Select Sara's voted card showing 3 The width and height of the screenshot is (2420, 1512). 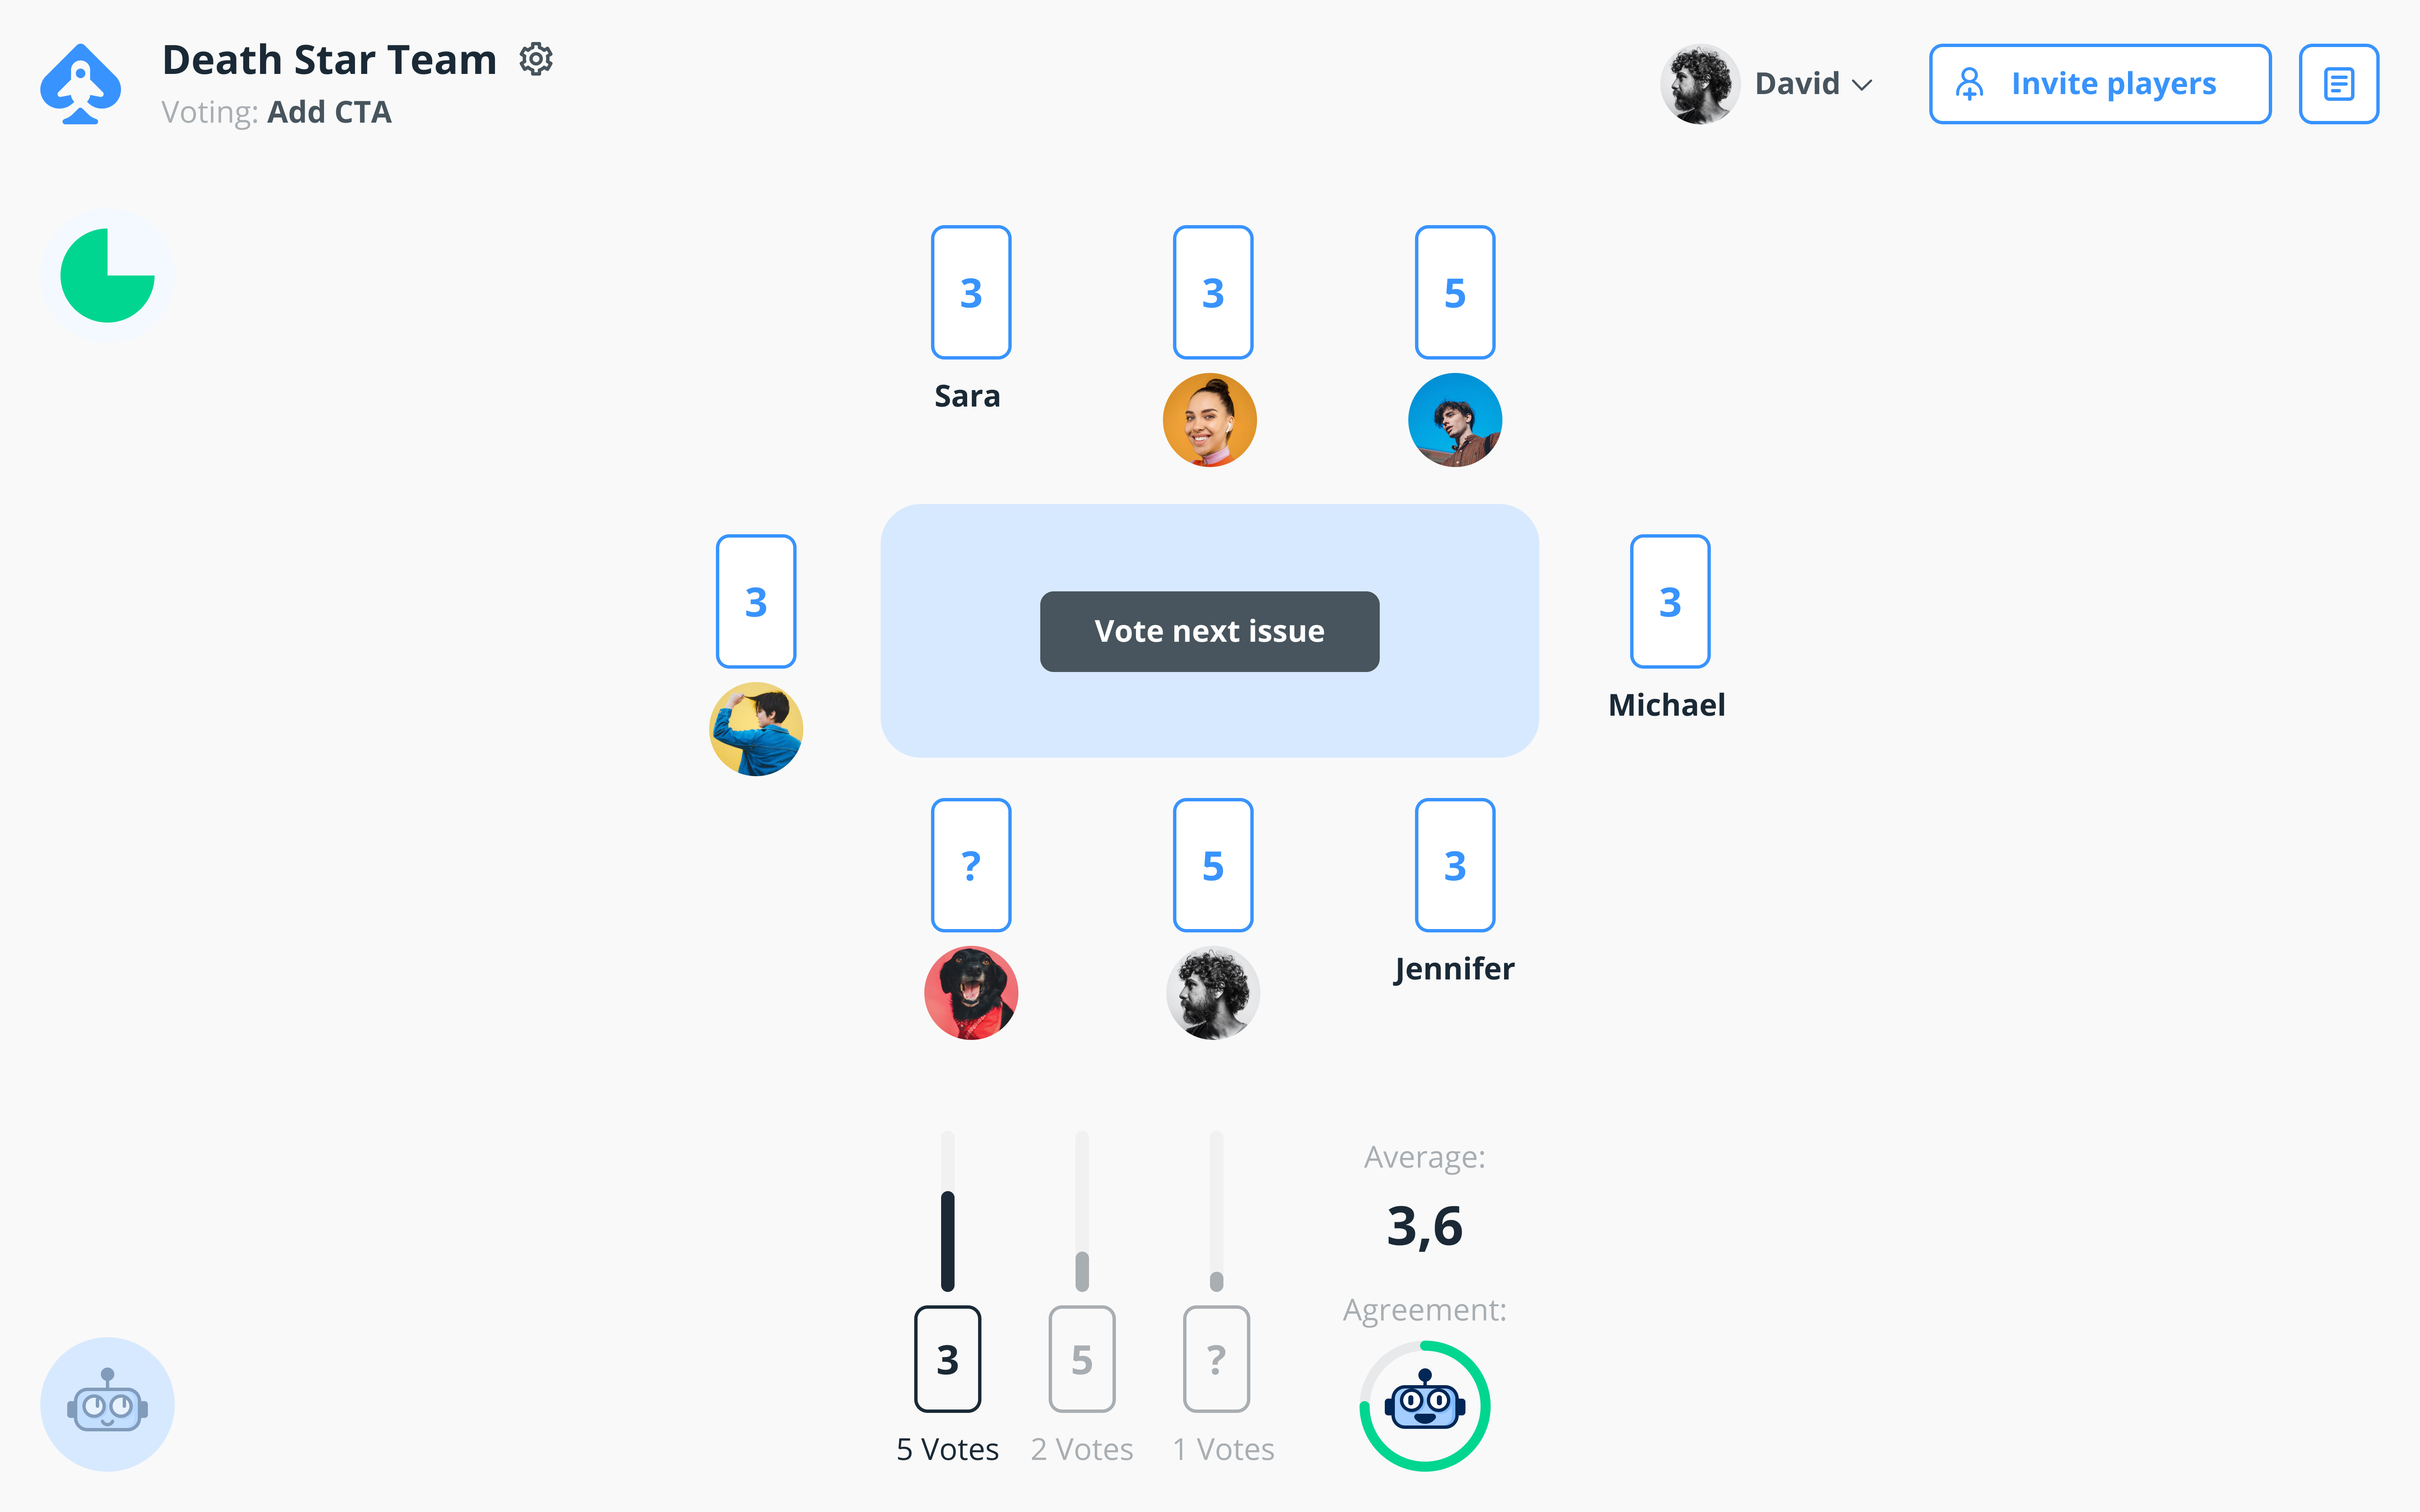pos(971,291)
